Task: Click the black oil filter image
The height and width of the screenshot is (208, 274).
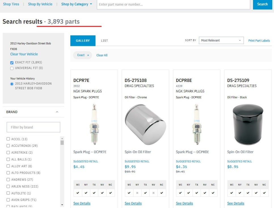Action: click(248, 124)
